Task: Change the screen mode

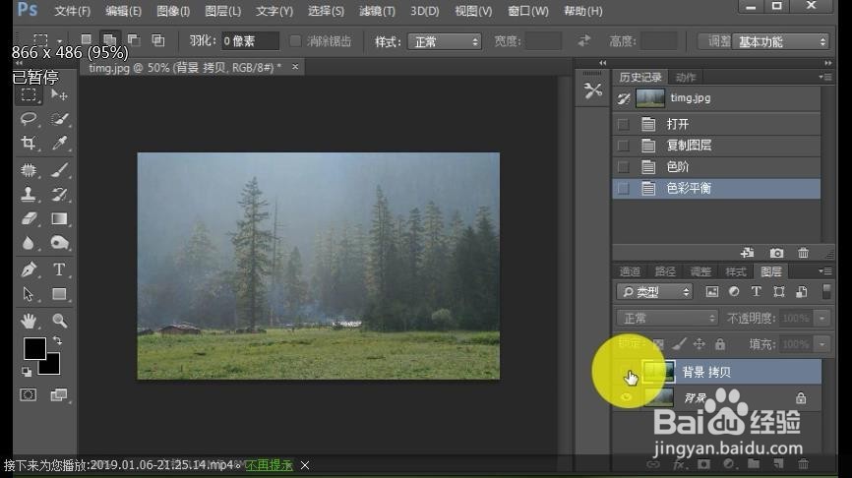Action: pos(59,395)
